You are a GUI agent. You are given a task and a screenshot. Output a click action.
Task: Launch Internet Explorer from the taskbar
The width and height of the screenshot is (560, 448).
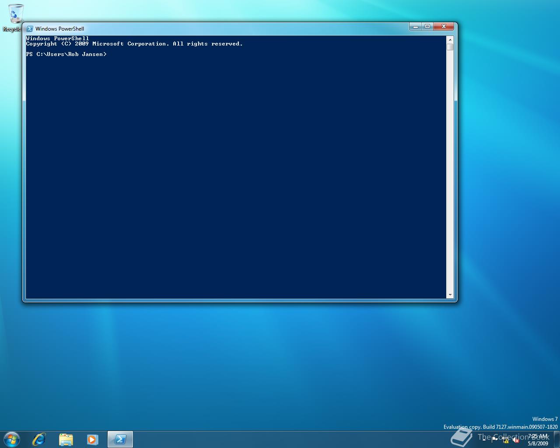39,439
